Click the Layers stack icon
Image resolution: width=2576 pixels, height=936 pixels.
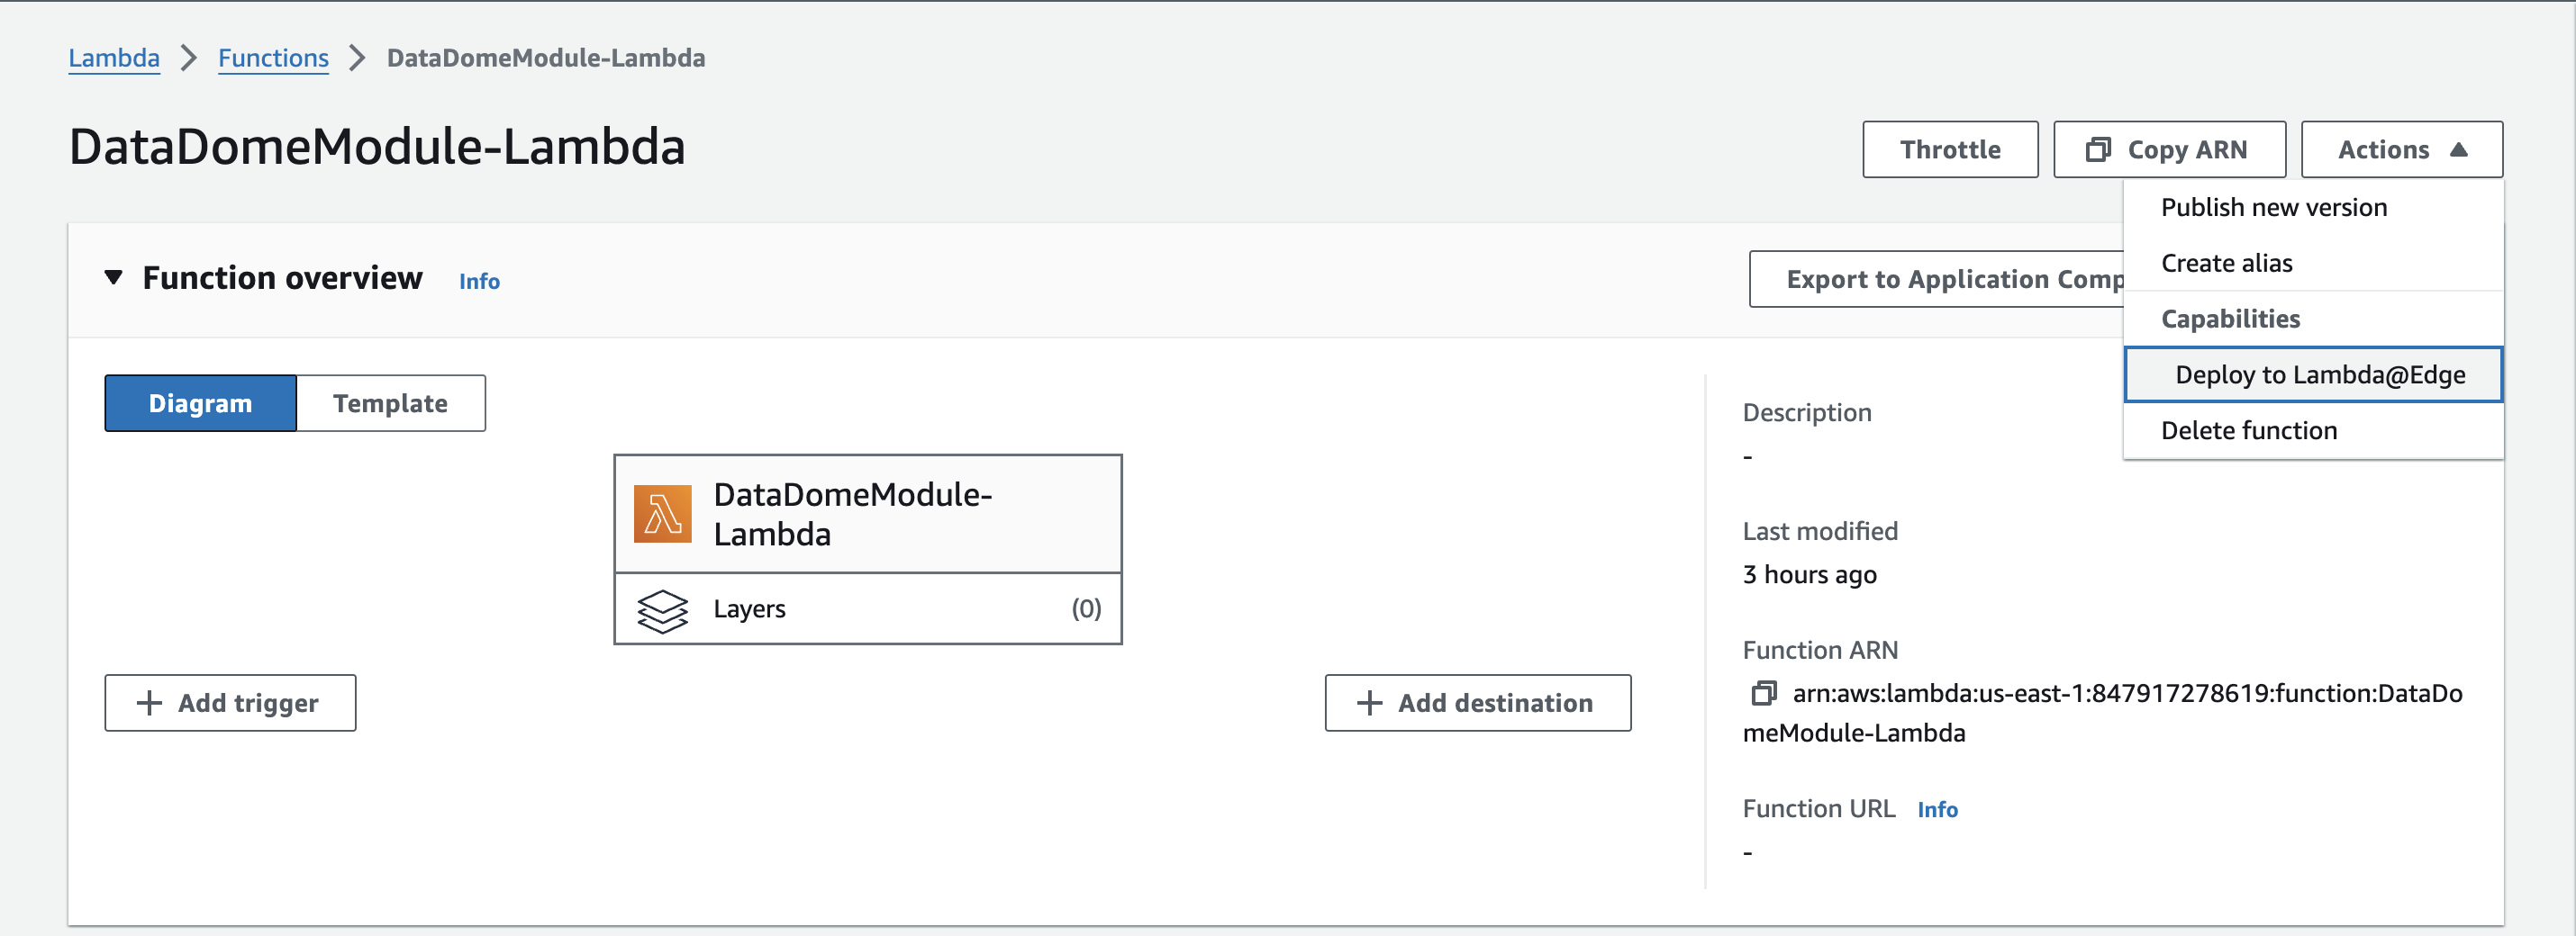coord(662,609)
